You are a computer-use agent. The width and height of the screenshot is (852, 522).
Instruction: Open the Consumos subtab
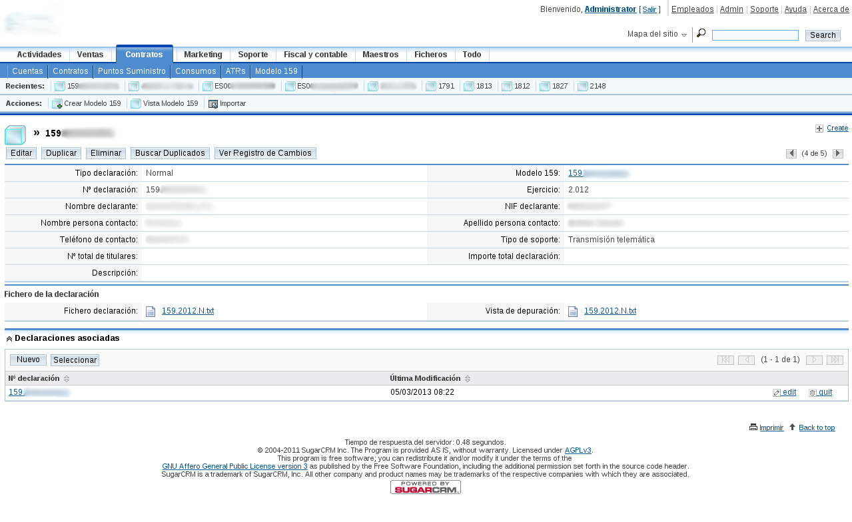click(196, 71)
